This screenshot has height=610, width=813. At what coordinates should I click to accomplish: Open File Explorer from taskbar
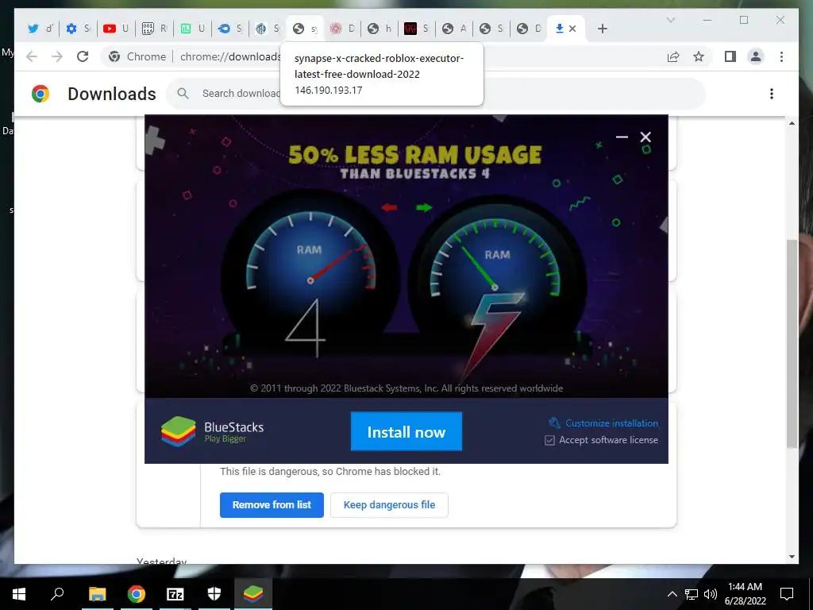point(97,594)
